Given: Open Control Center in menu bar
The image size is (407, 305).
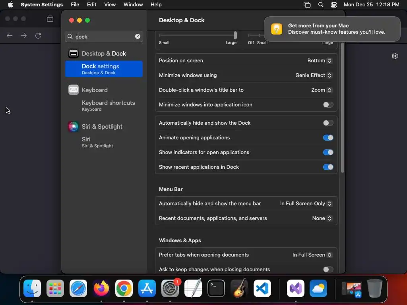Looking at the screenshot, I should point(334,5).
